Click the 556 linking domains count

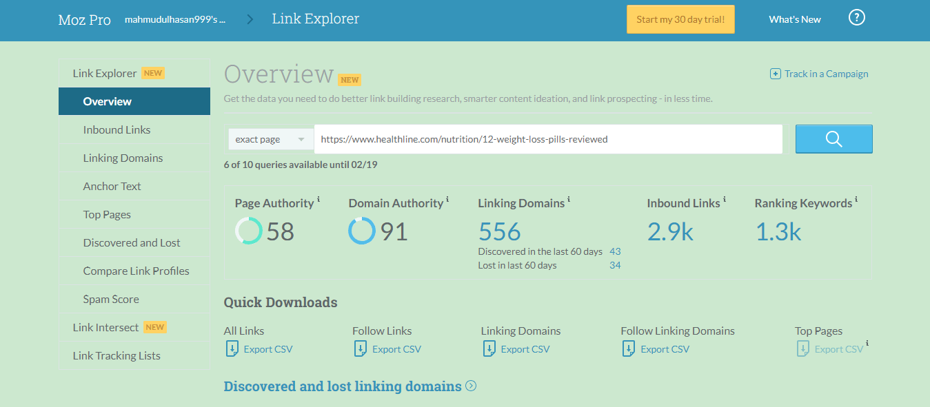[x=500, y=231]
